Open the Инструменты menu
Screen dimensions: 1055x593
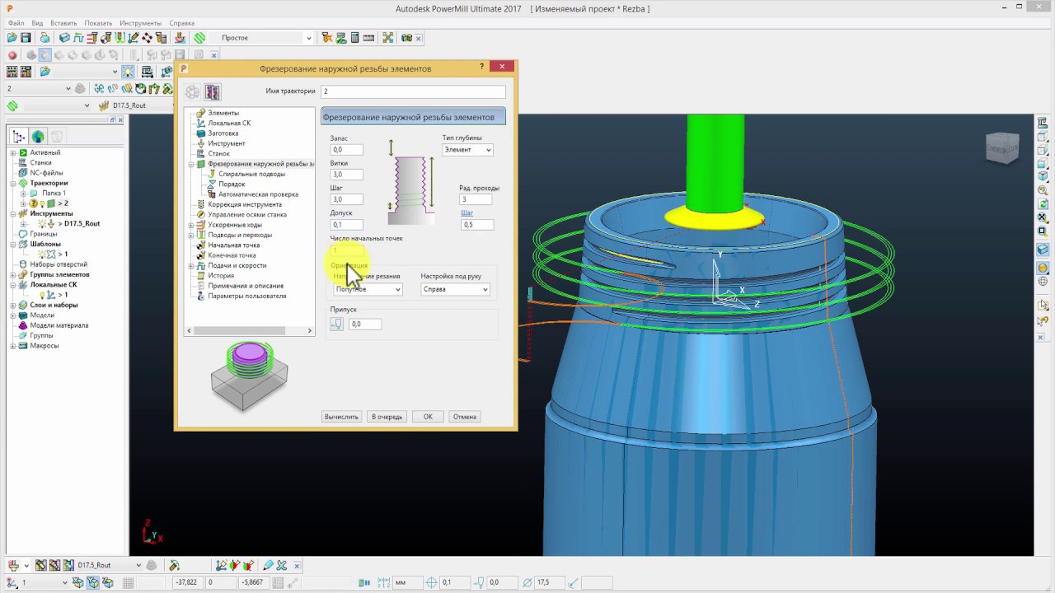[140, 23]
